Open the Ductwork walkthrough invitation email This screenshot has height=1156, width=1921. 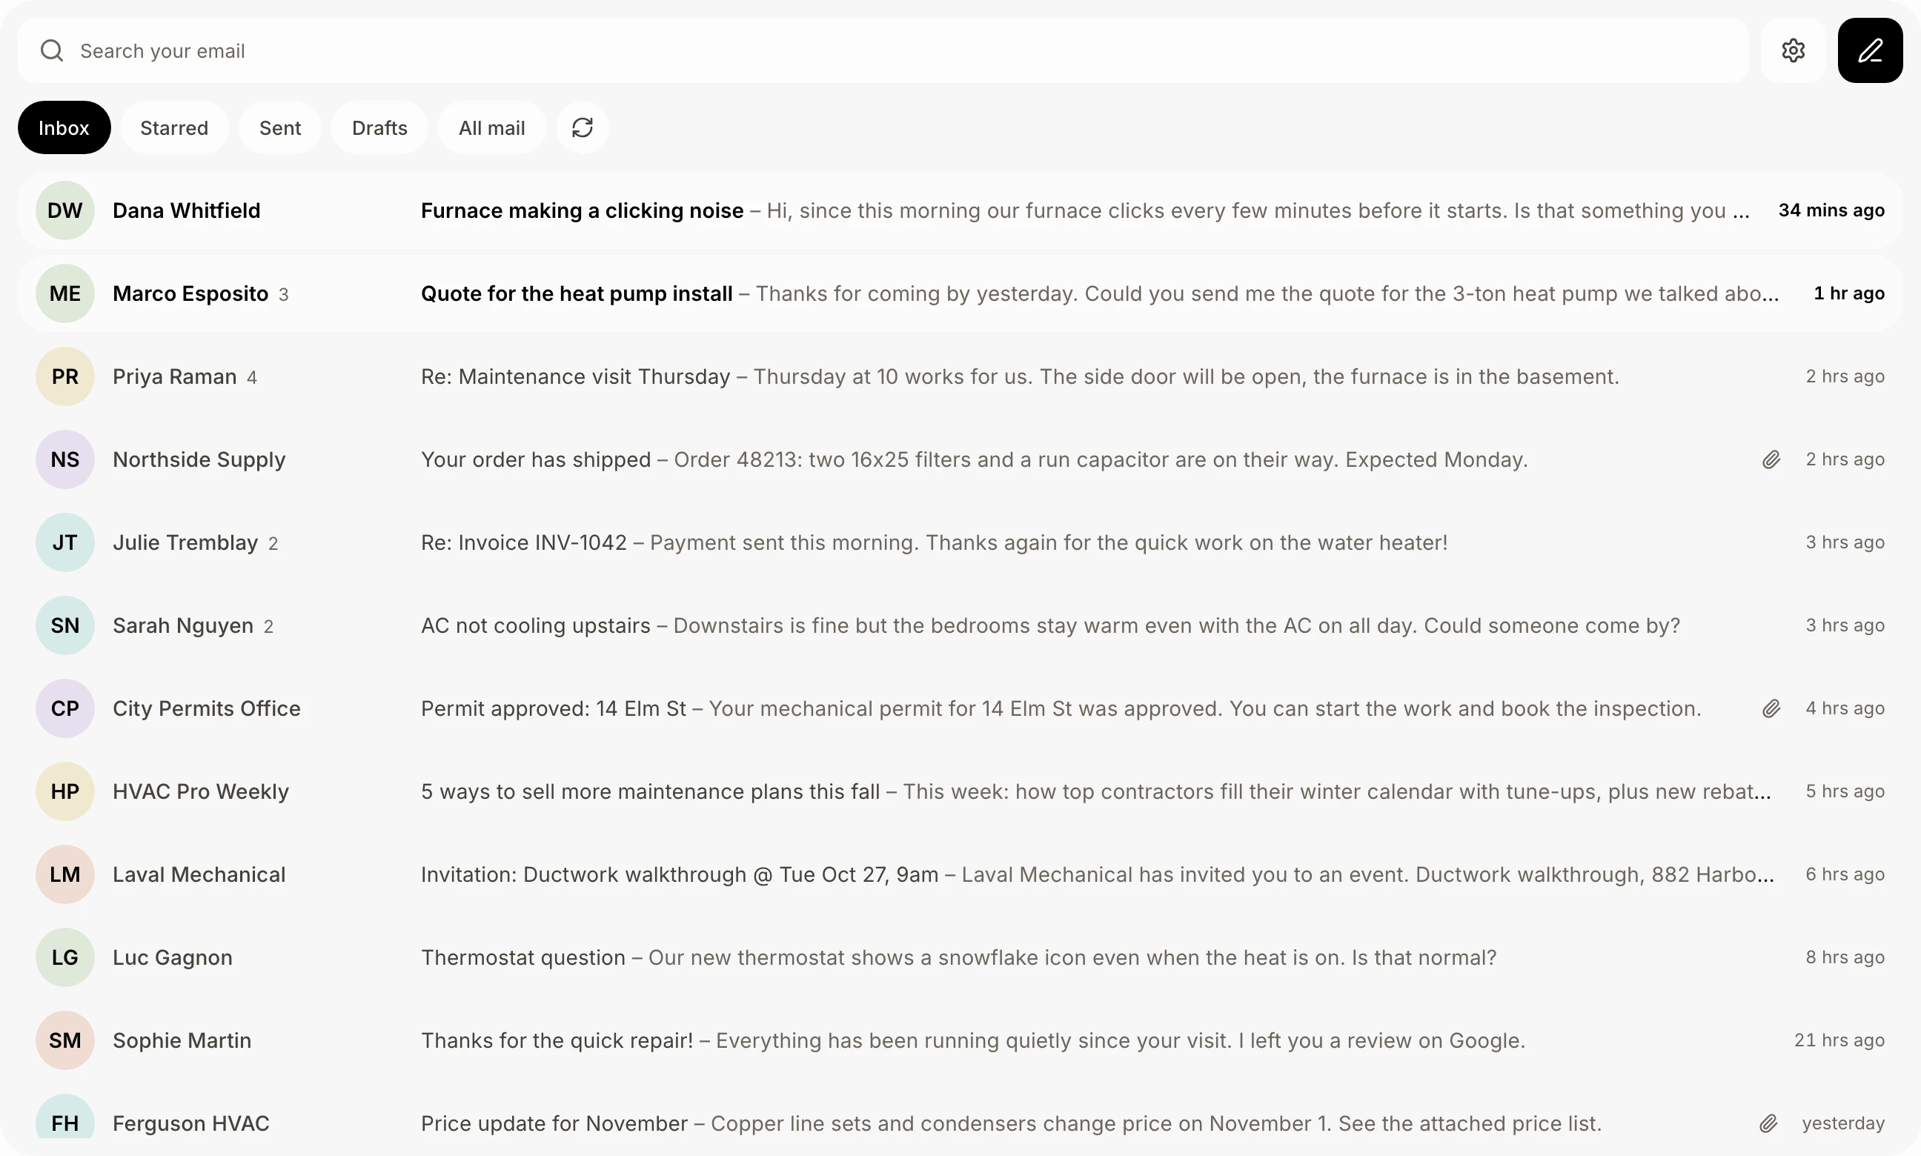(x=960, y=875)
